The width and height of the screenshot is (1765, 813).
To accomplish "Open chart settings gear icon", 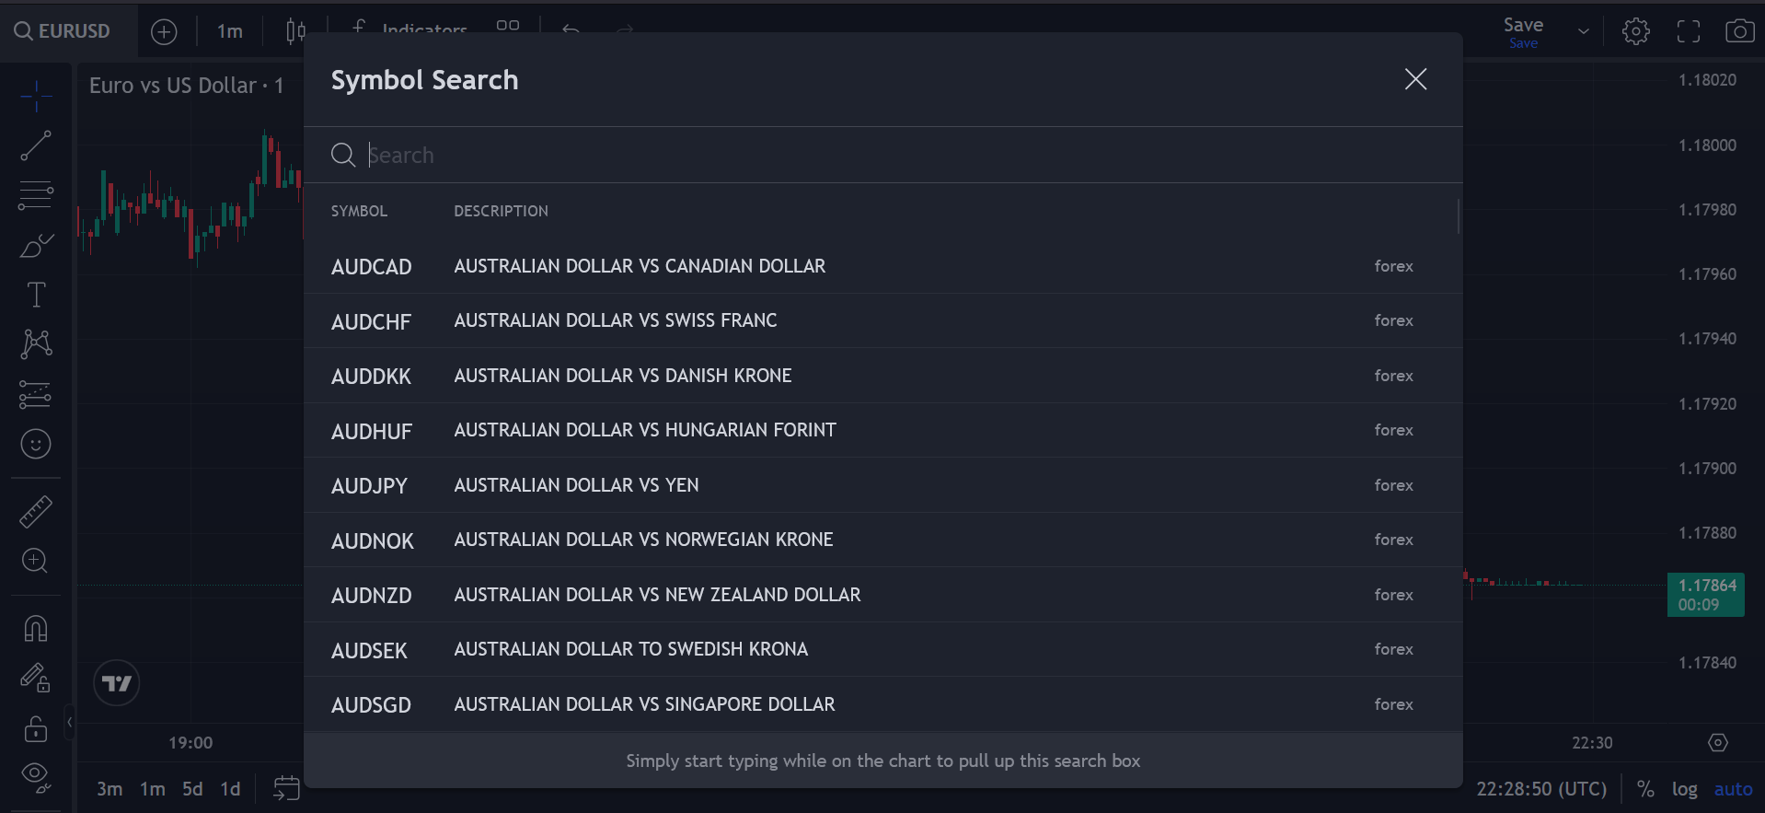I will tap(1635, 31).
